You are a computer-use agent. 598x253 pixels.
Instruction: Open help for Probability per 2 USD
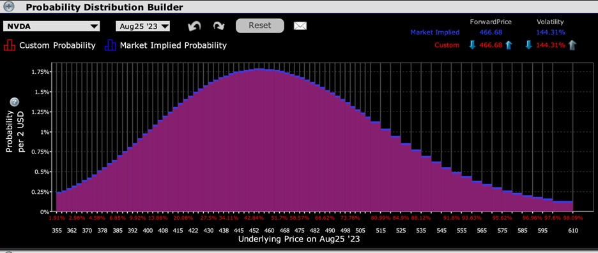click(x=15, y=102)
